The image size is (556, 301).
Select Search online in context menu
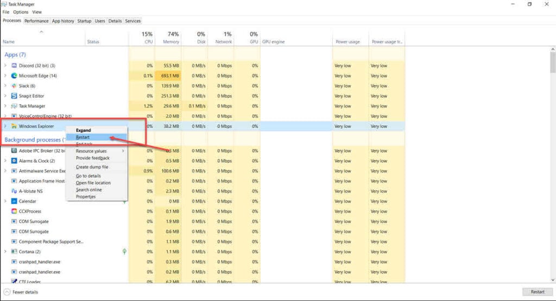97,190
